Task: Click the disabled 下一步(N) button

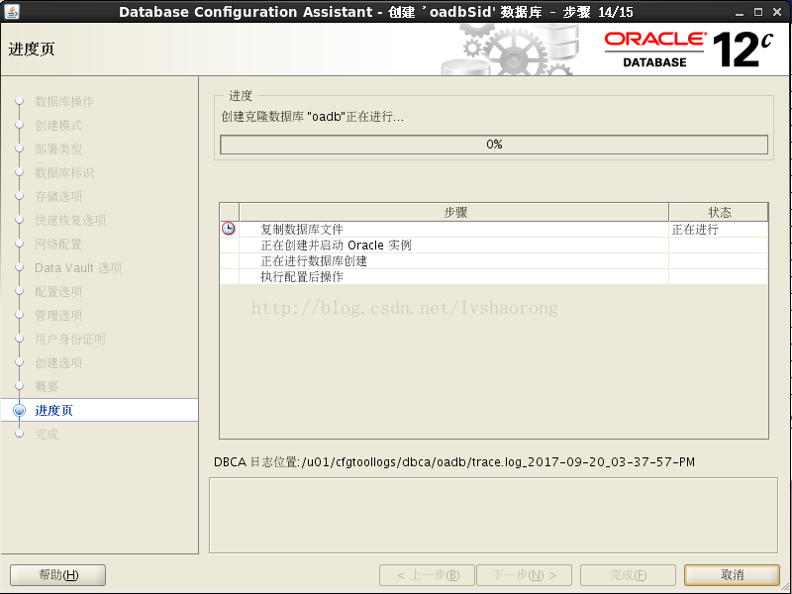Action: coord(525,575)
